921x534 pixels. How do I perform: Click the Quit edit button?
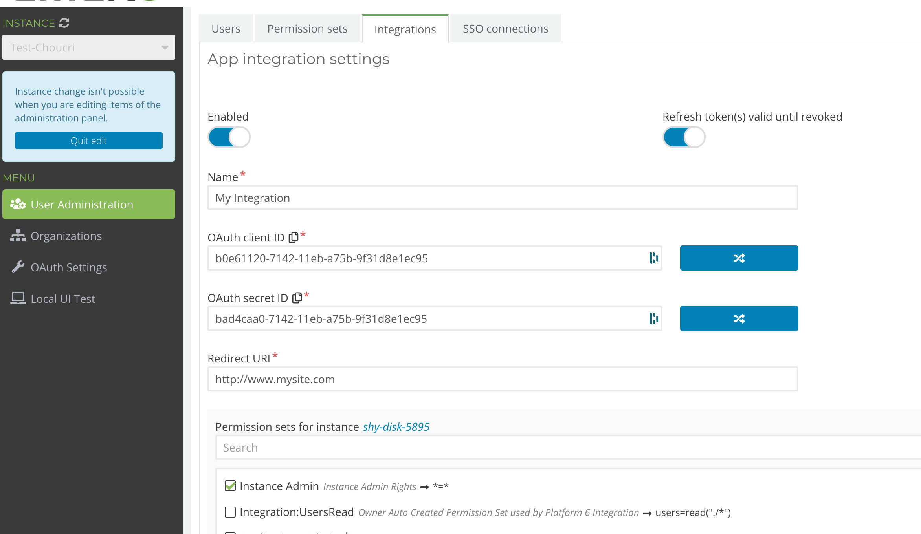pyautogui.click(x=88, y=140)
